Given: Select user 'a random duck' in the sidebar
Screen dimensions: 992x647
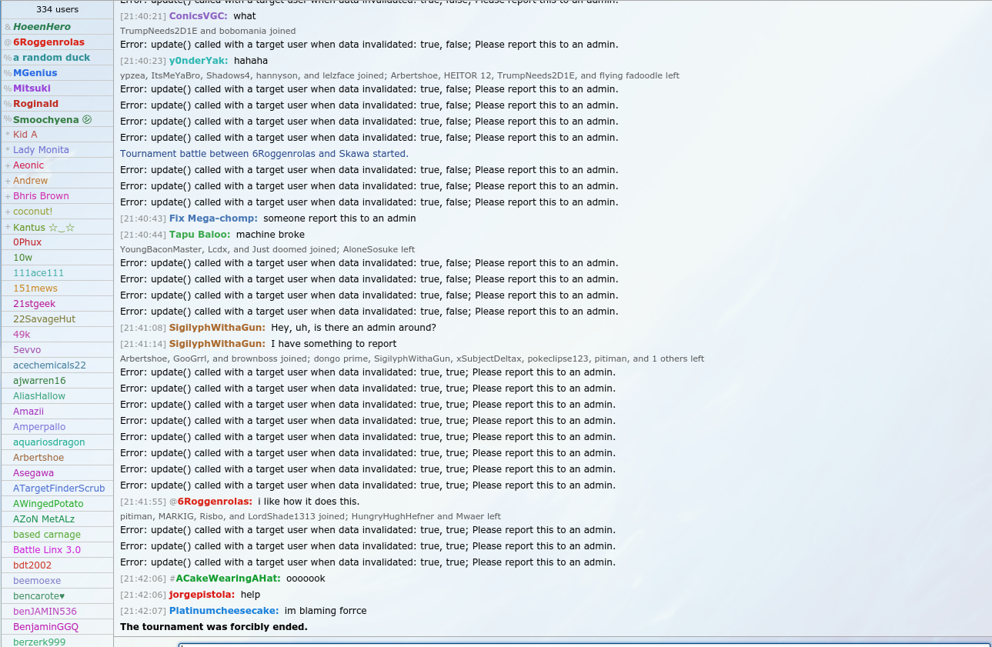Looking at the screenshot, I should tap(51, 58).
